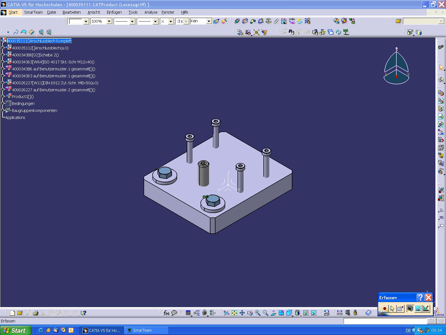Click the Existing Component icon in right toolbar

(x=441, y=116)
